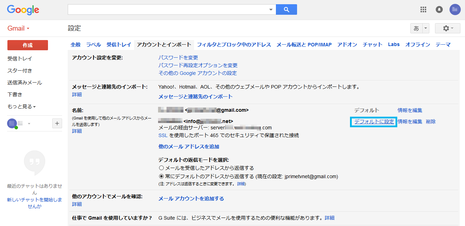
Task: Open the settings gear menu
Action: coord(447,28)
